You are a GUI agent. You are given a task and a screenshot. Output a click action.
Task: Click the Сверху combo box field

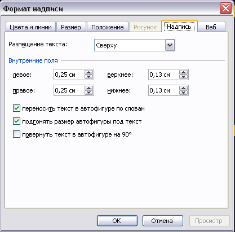pyautogui.click(x=135, y=45)
